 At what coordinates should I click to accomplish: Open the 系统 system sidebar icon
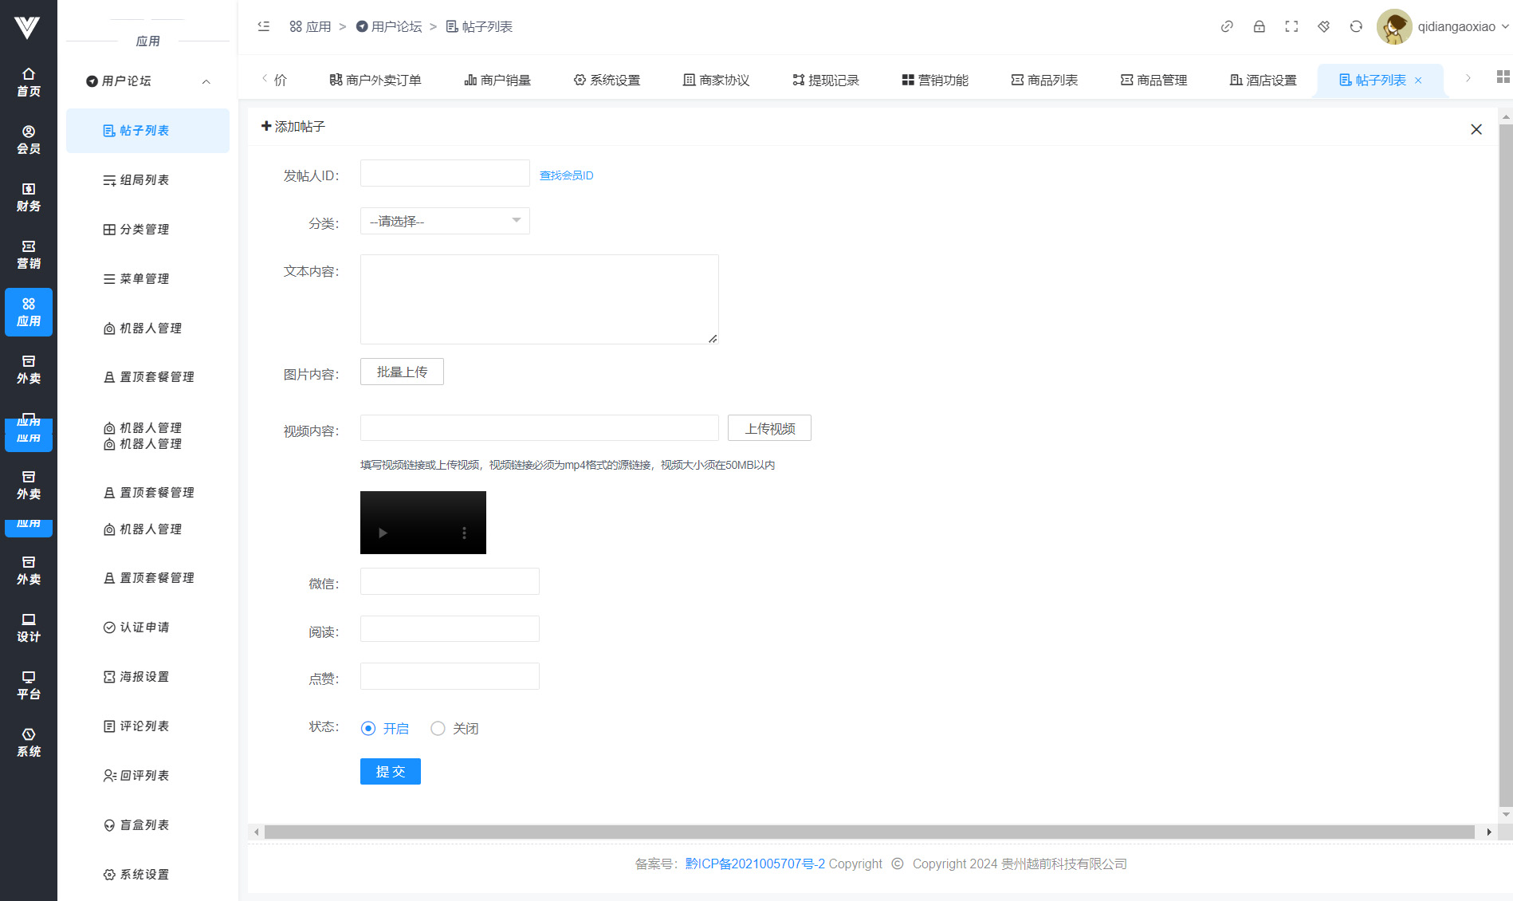click(x=29, y=742)
